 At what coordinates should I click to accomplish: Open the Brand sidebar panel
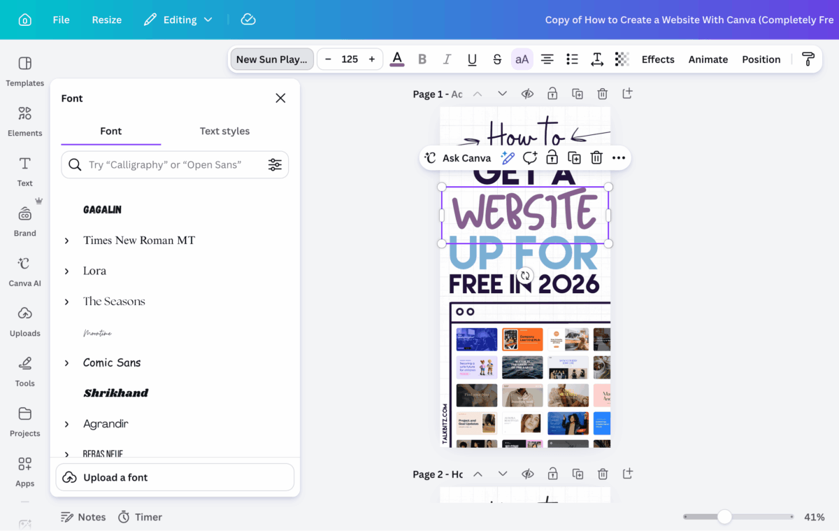point(25,222)
